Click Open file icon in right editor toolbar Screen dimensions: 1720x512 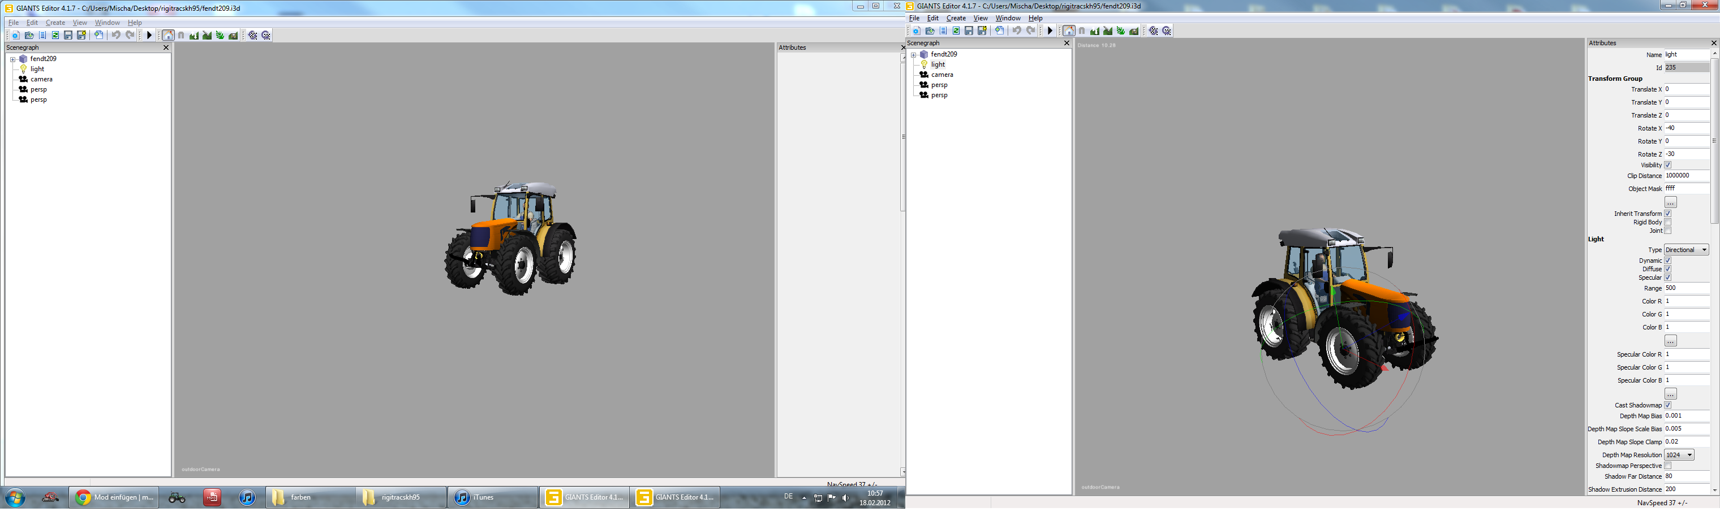click(x=930, y=31)
